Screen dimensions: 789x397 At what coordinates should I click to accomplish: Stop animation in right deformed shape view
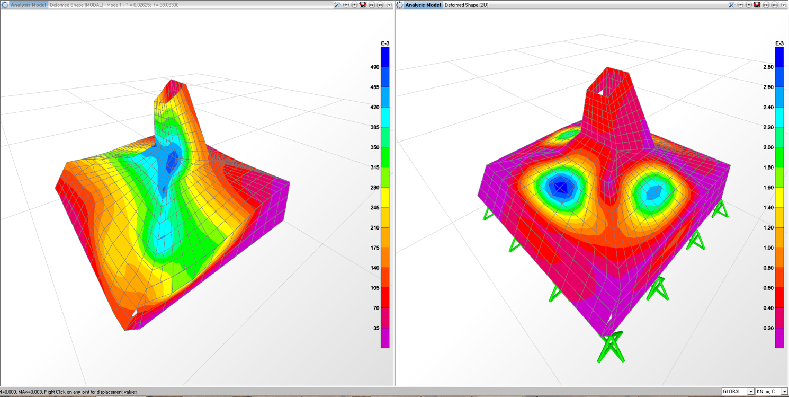click(749, 5)
